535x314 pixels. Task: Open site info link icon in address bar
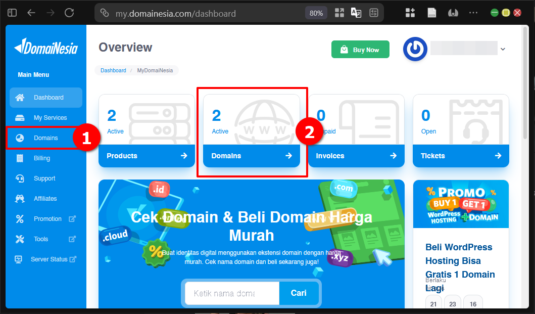[105, 13]
